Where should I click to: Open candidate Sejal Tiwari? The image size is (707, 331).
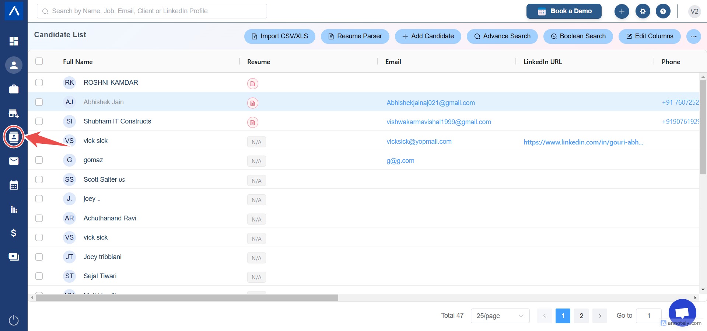tap(100, 276)
